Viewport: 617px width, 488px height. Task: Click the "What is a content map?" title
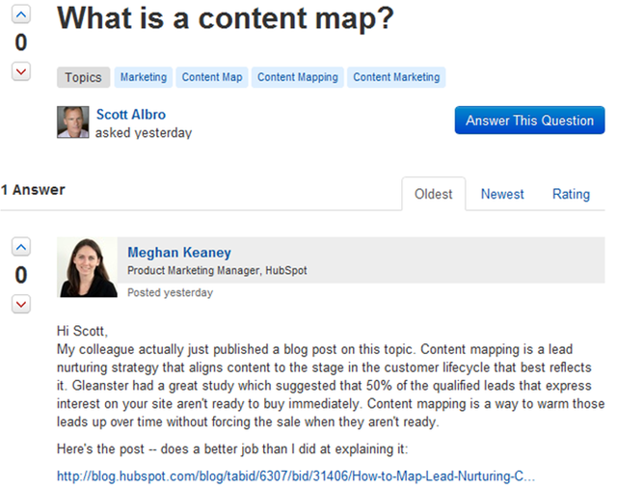pyautogui.click(x=226, y=19)
